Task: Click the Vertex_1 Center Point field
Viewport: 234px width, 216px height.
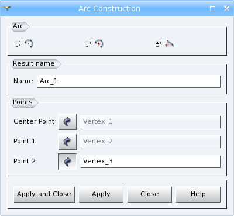Action: (x=150, y=122)
